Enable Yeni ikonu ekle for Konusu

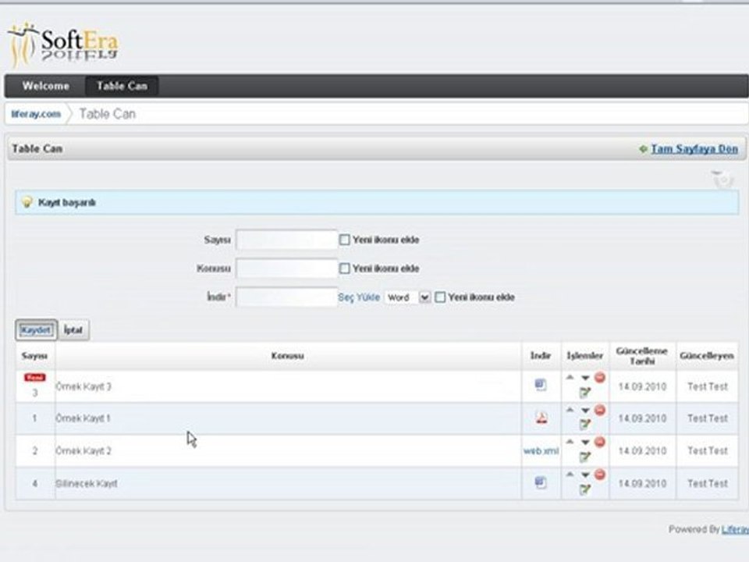344,268
